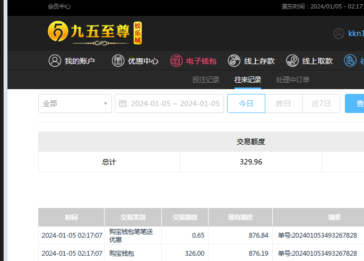Click the 0.65 transaction amount
This screenshot has height=261, width=364.
point(198,235)
